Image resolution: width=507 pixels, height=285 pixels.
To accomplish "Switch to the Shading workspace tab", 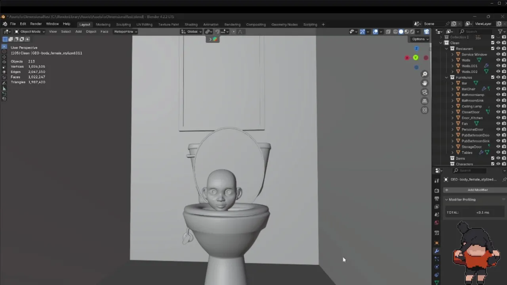I will pos(191,25).
